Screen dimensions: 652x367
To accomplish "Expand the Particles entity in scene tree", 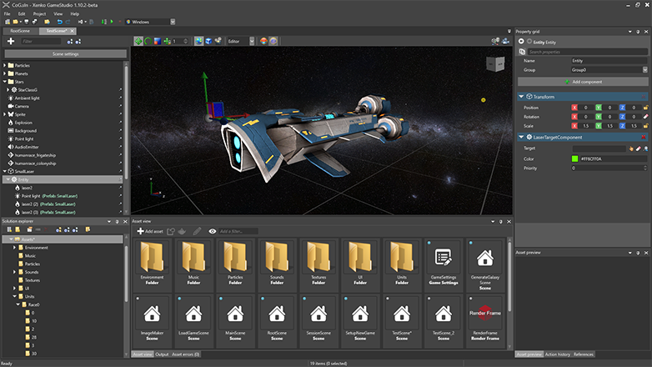I will 6,65.
